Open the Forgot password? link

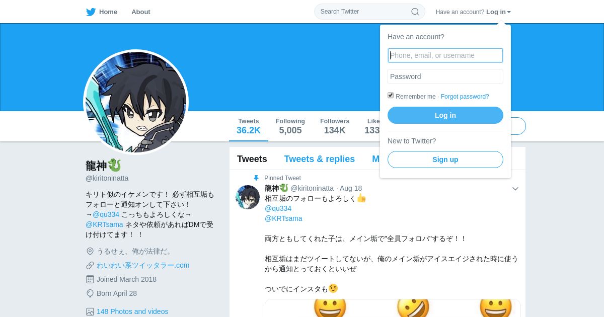[465, 97]
